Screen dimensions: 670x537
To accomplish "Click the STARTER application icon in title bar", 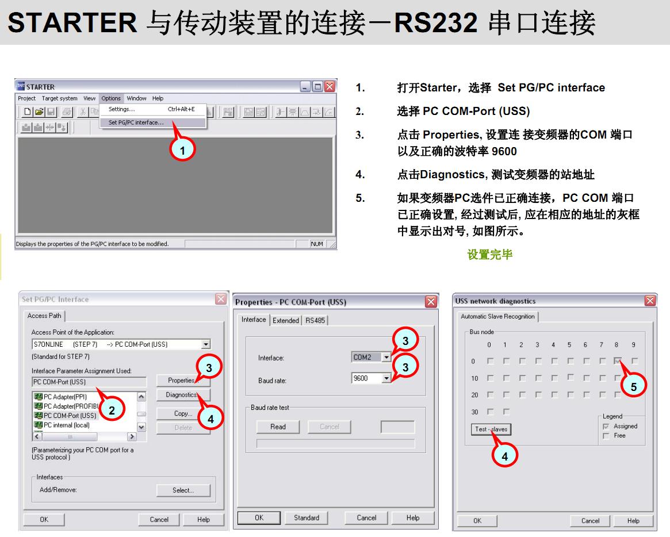I will point(20,86).
